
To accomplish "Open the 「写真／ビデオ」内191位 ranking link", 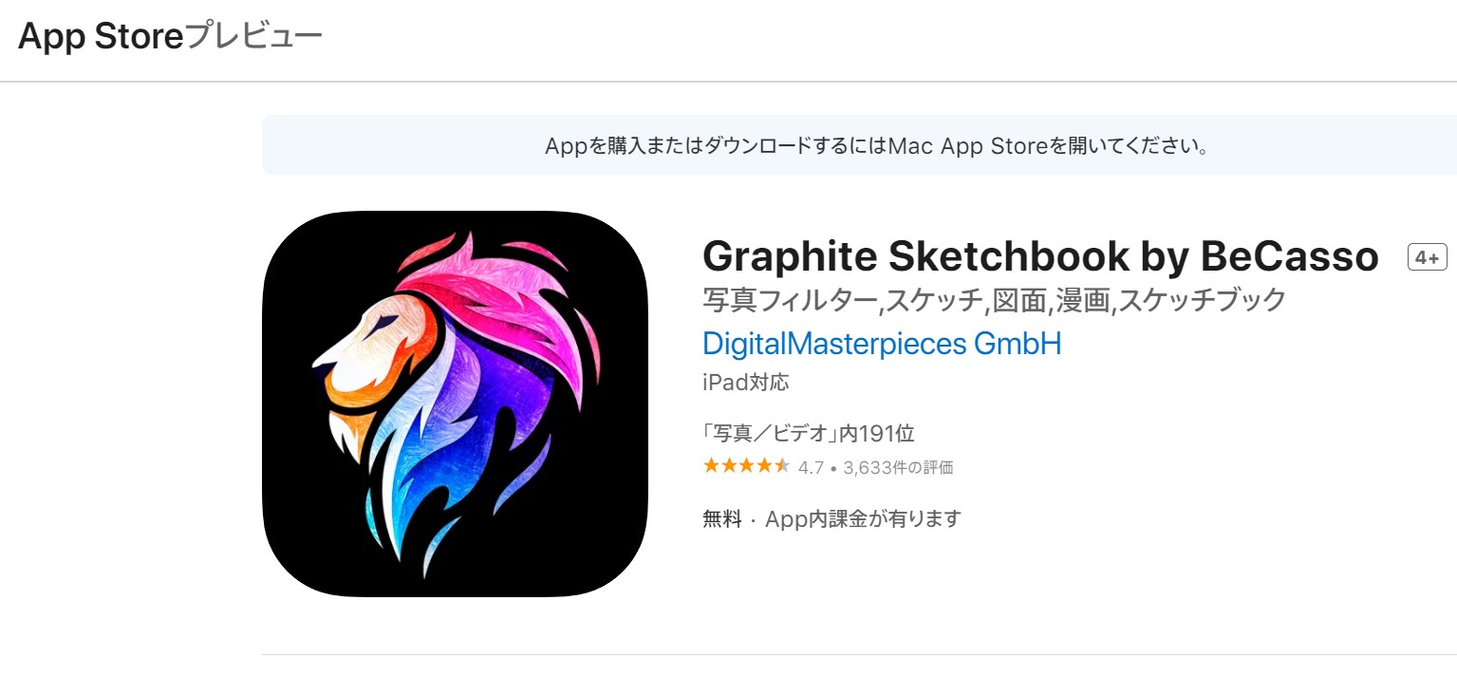I will point(809,433).
